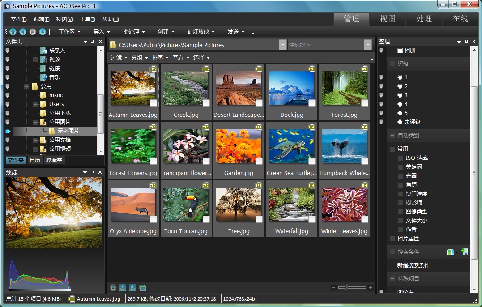This screenshot has height=307, width=482.
Task: Open the 工具 menu
Action: click(87, 19)
